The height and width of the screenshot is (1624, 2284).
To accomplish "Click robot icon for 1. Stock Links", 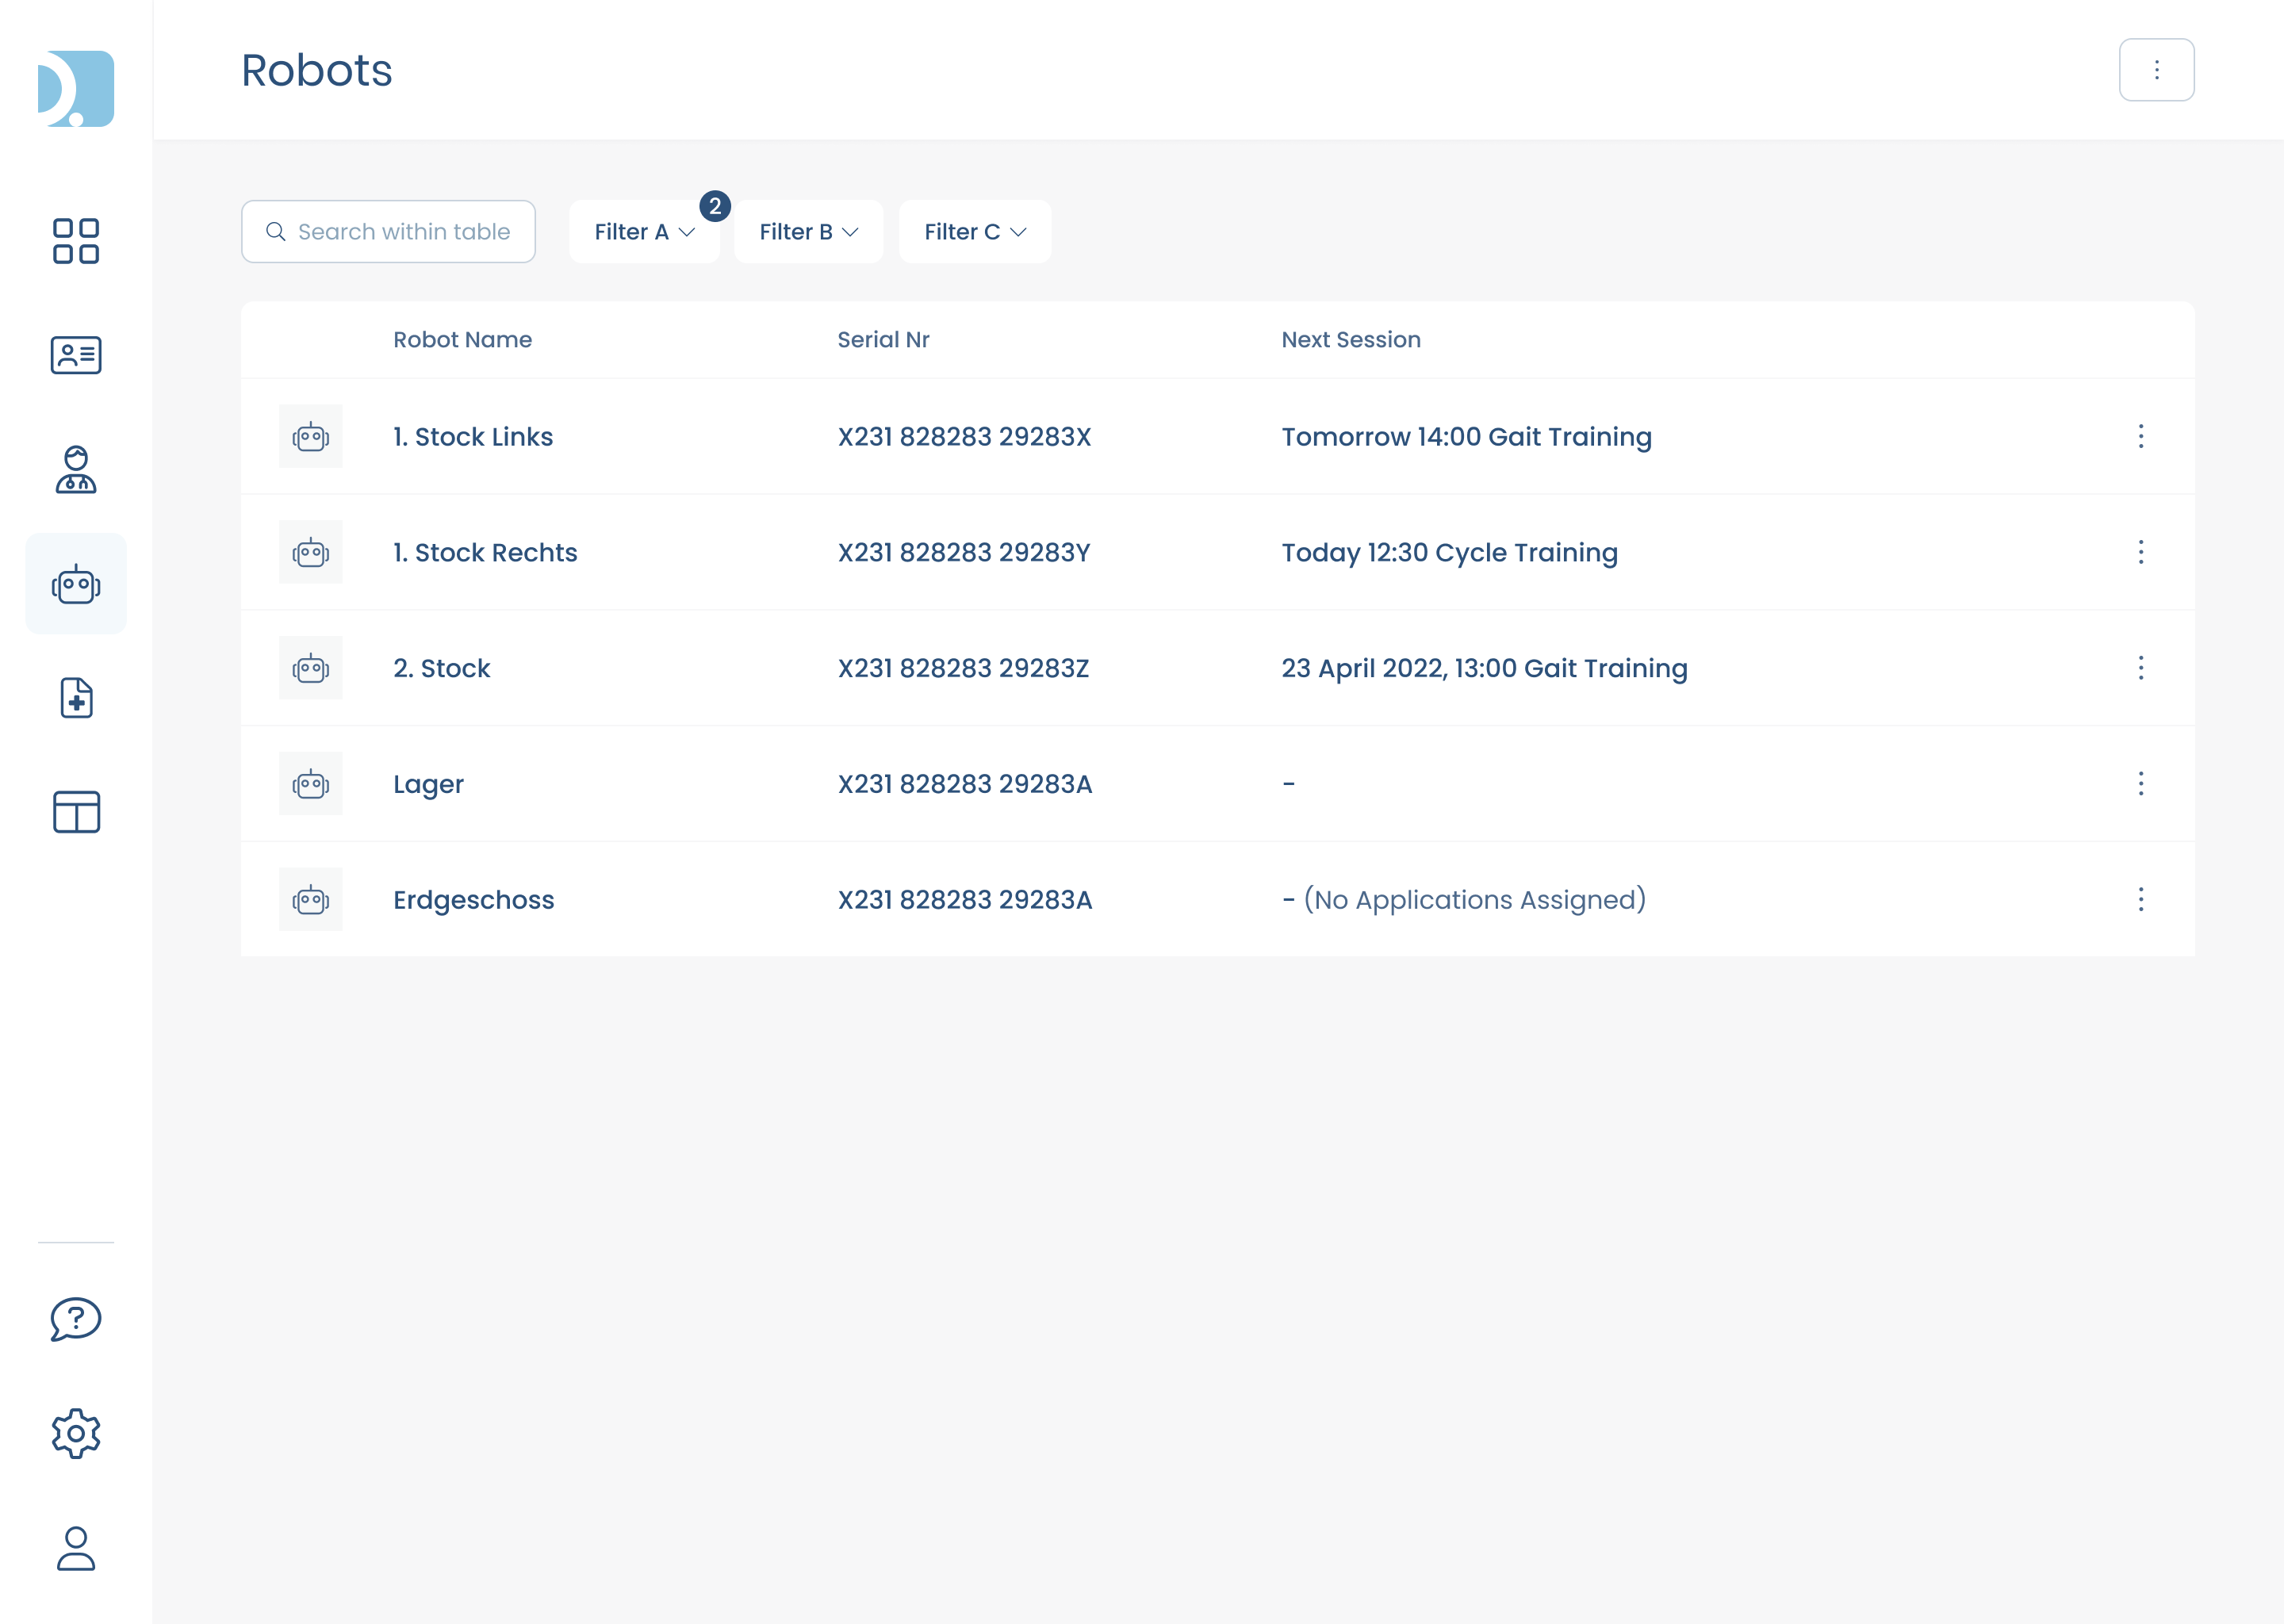I will [310, 436].
